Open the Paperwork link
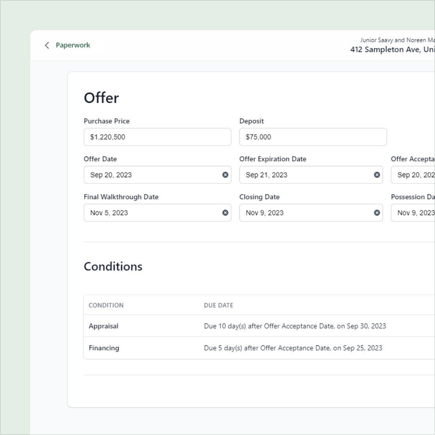This screenshot has height=435, width=435. pos(73,45)
